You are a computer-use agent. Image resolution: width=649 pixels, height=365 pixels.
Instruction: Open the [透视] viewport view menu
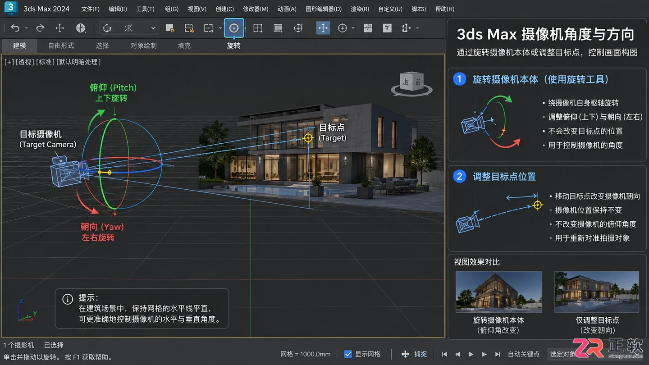25,62
